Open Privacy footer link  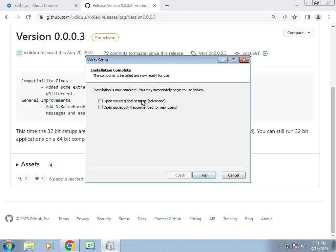coord(83,219)
